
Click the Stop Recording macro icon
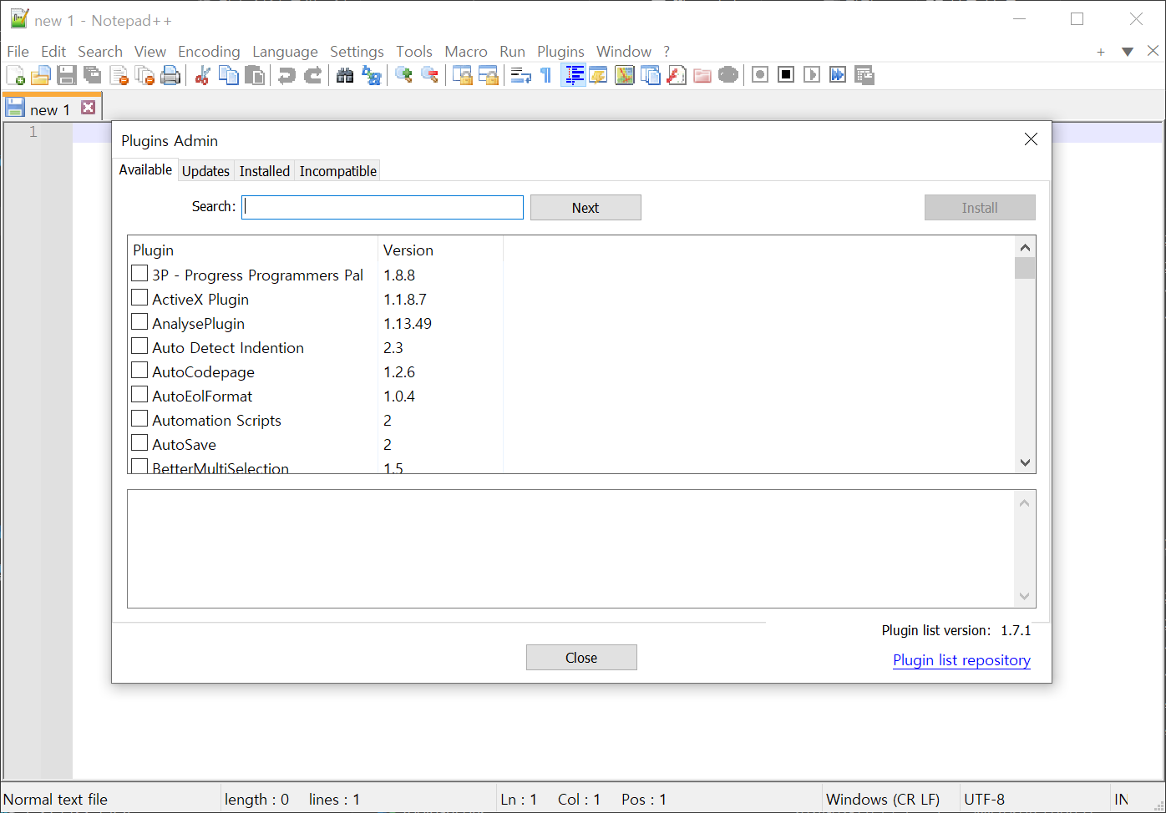785,75
